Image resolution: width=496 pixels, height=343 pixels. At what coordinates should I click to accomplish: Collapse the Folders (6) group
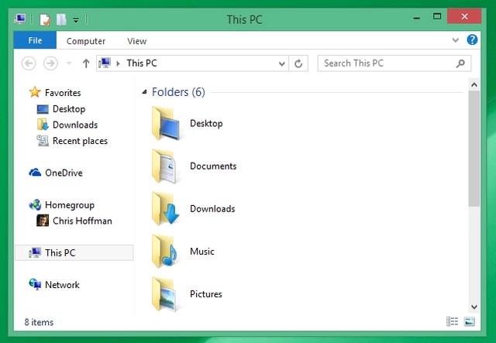point(145,92)
